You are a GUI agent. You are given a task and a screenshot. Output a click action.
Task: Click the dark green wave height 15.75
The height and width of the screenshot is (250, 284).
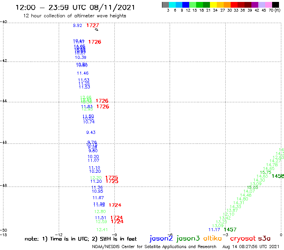[x=266, y=172]
